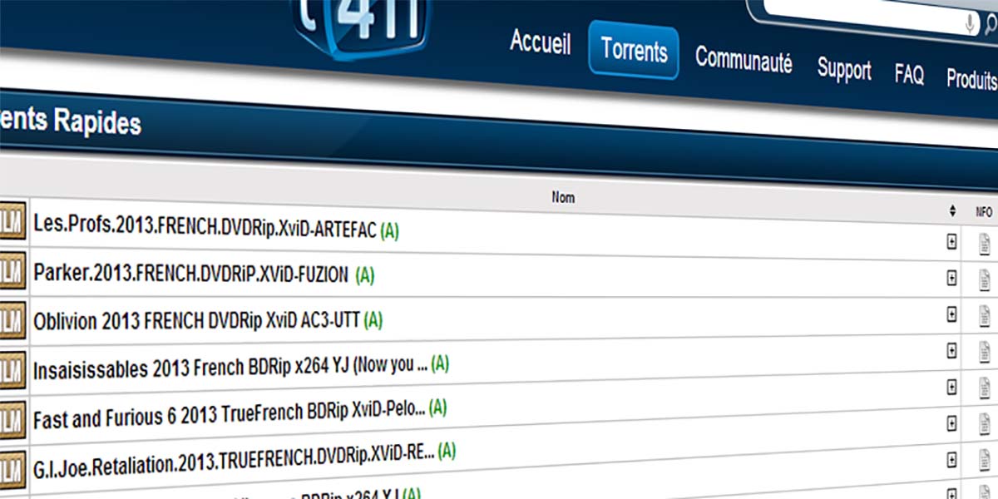This screenshot has height=499, width=998.
Task: Open the FAQ page
Action: [909, 75]
